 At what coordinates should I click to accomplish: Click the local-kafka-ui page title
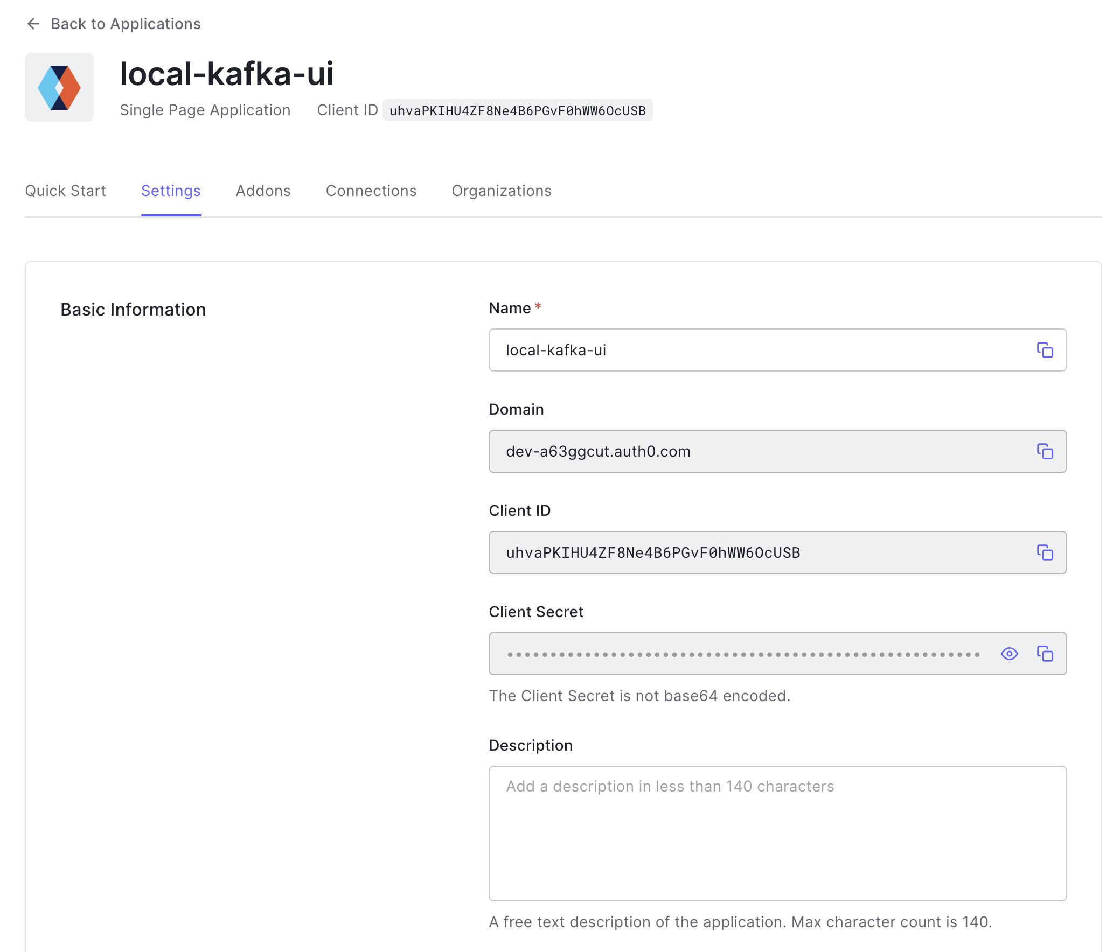(x=226, y=74)
